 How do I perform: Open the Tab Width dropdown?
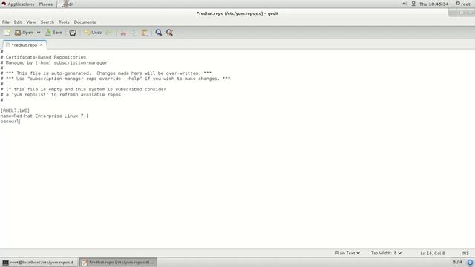tap(386, 253)
